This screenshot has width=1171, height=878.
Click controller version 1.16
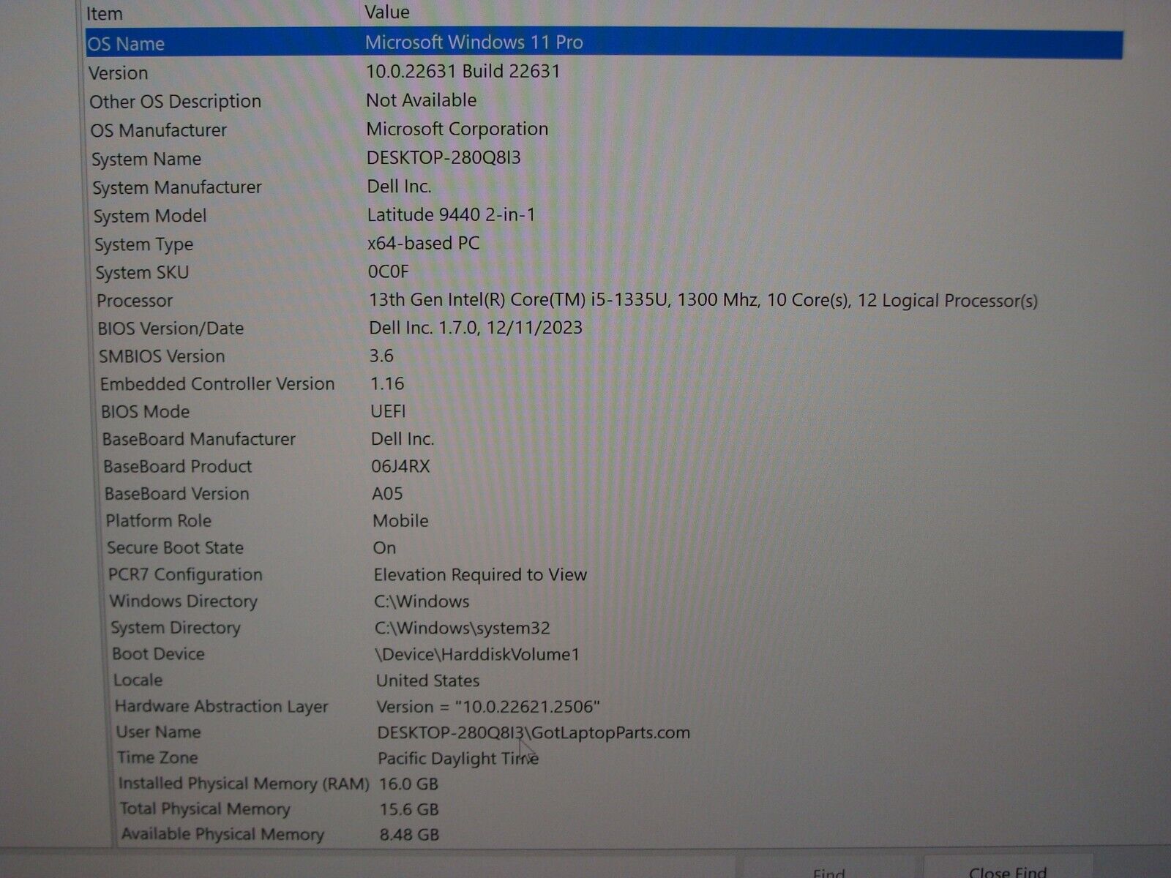tap(387, 383)
